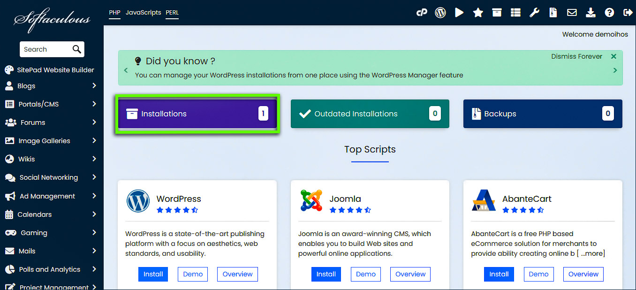This screenshot has height=290, width=636.
Task: Click the AbanteCart title in its card
Action: click(527, 199)
